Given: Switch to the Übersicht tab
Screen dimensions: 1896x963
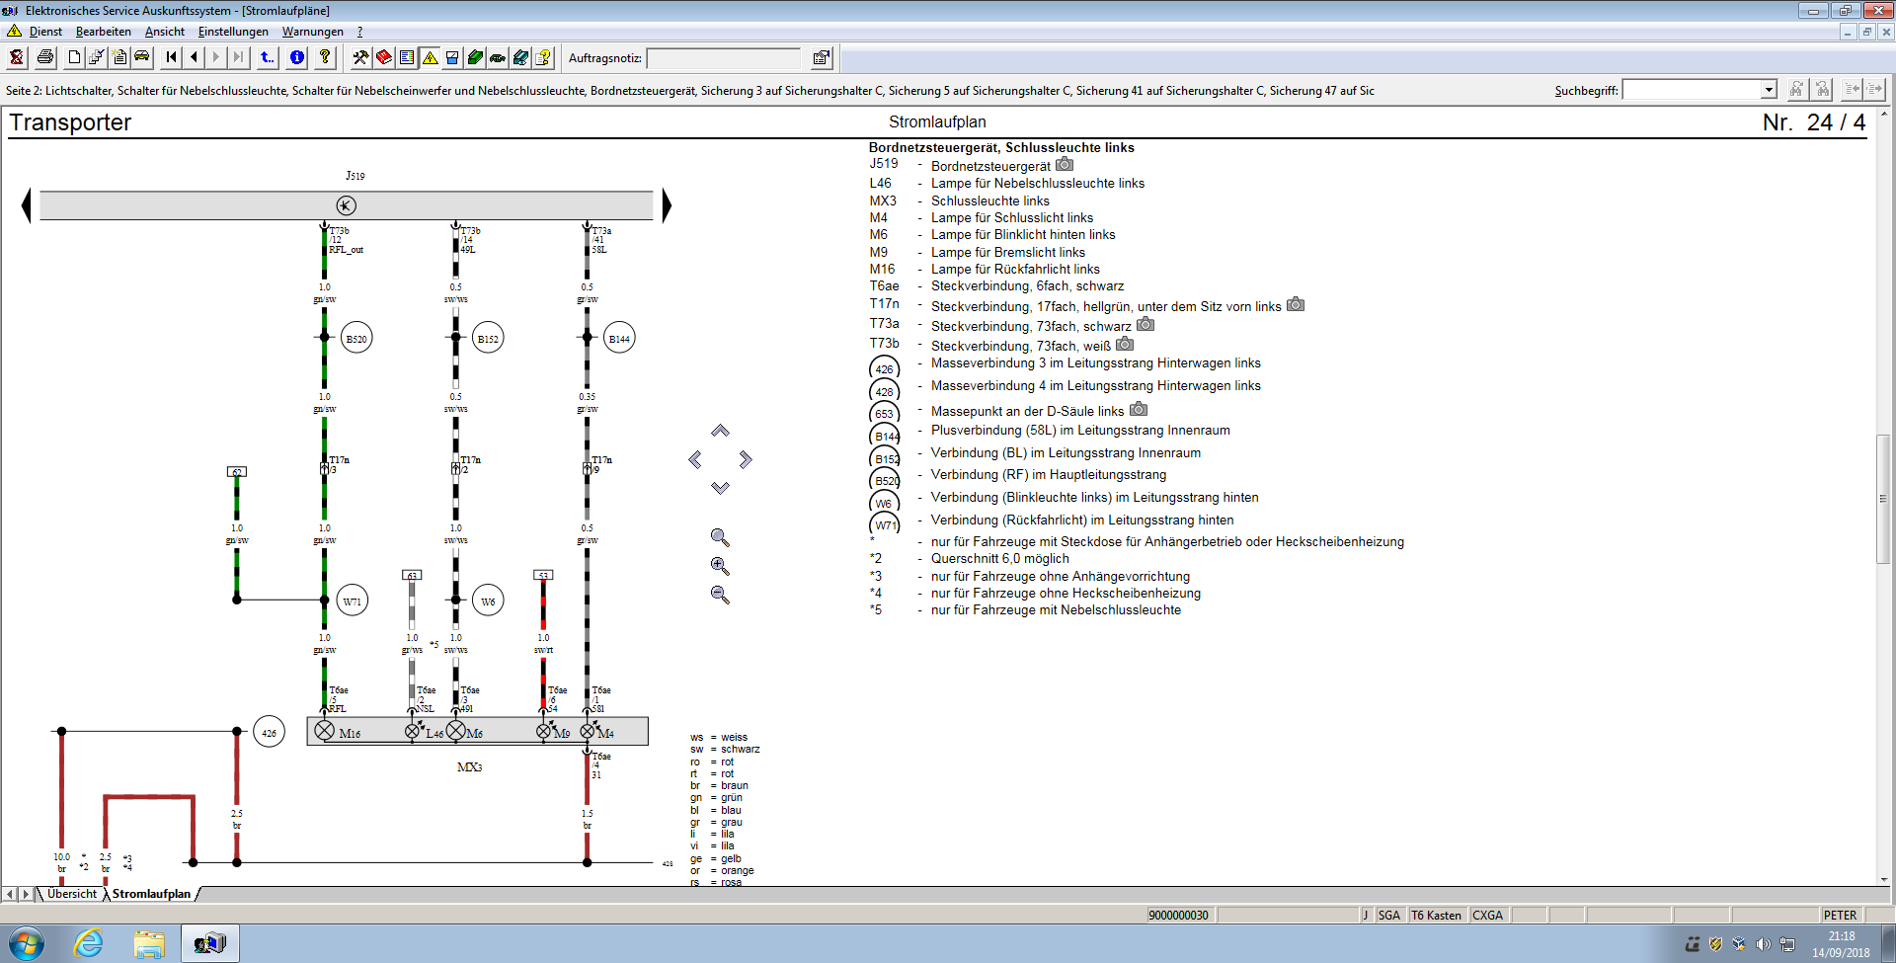Looking at the screenshot, I should pyautogui.click(x=72, y=894).
